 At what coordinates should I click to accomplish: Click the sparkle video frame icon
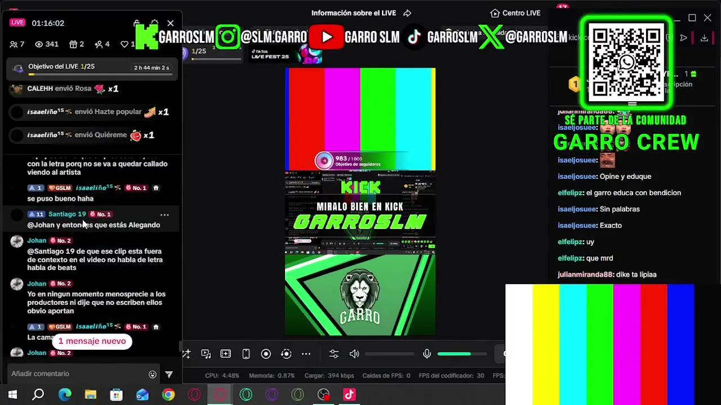[x=226, y=354]
